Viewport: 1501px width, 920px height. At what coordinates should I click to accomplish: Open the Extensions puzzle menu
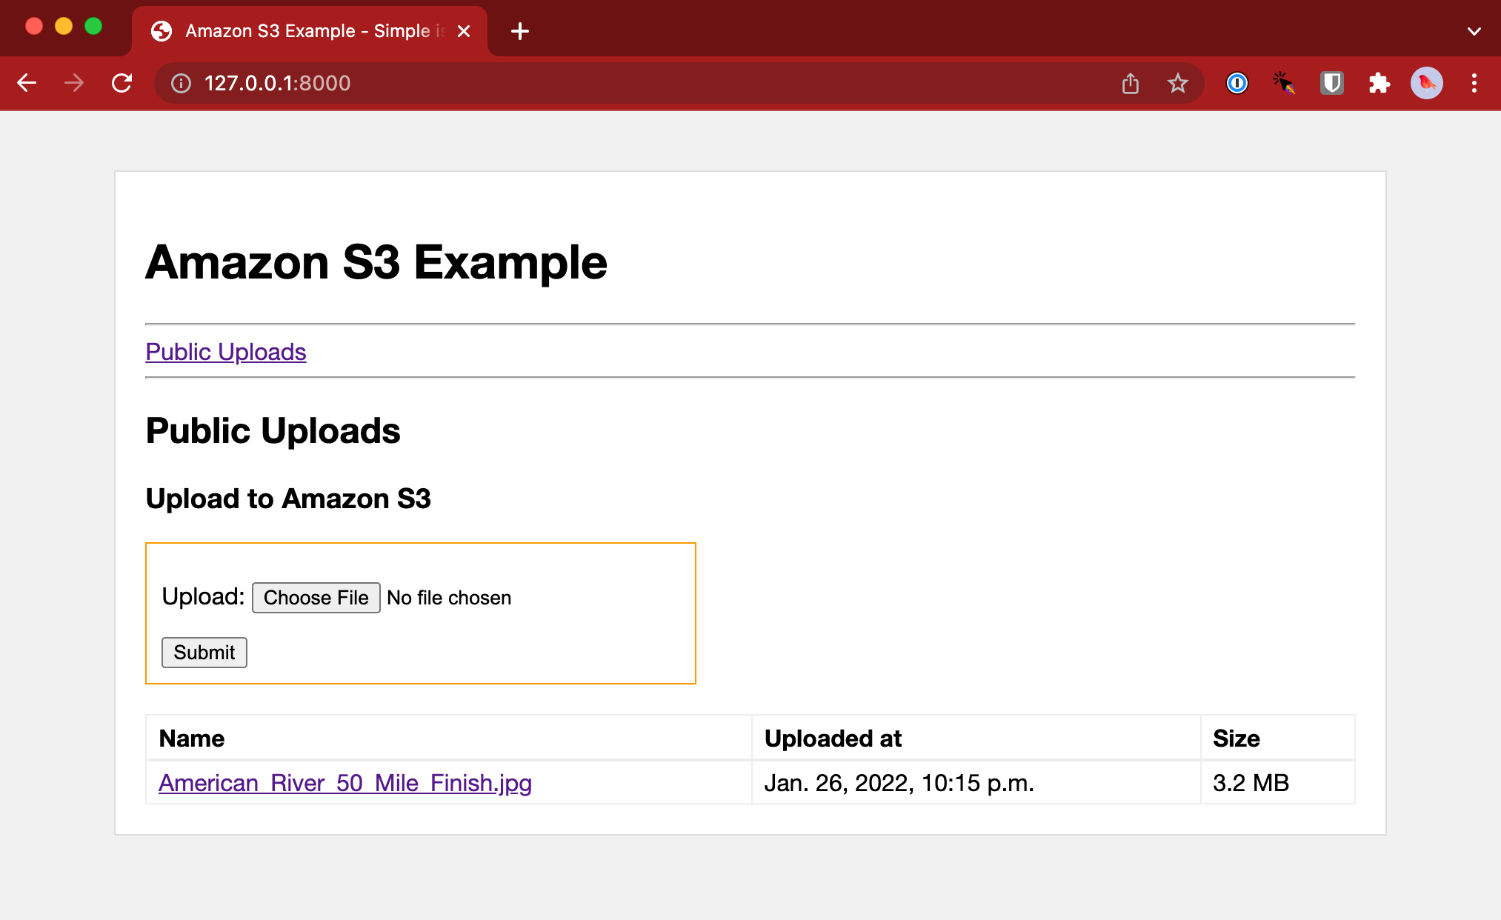point(1379,83)
